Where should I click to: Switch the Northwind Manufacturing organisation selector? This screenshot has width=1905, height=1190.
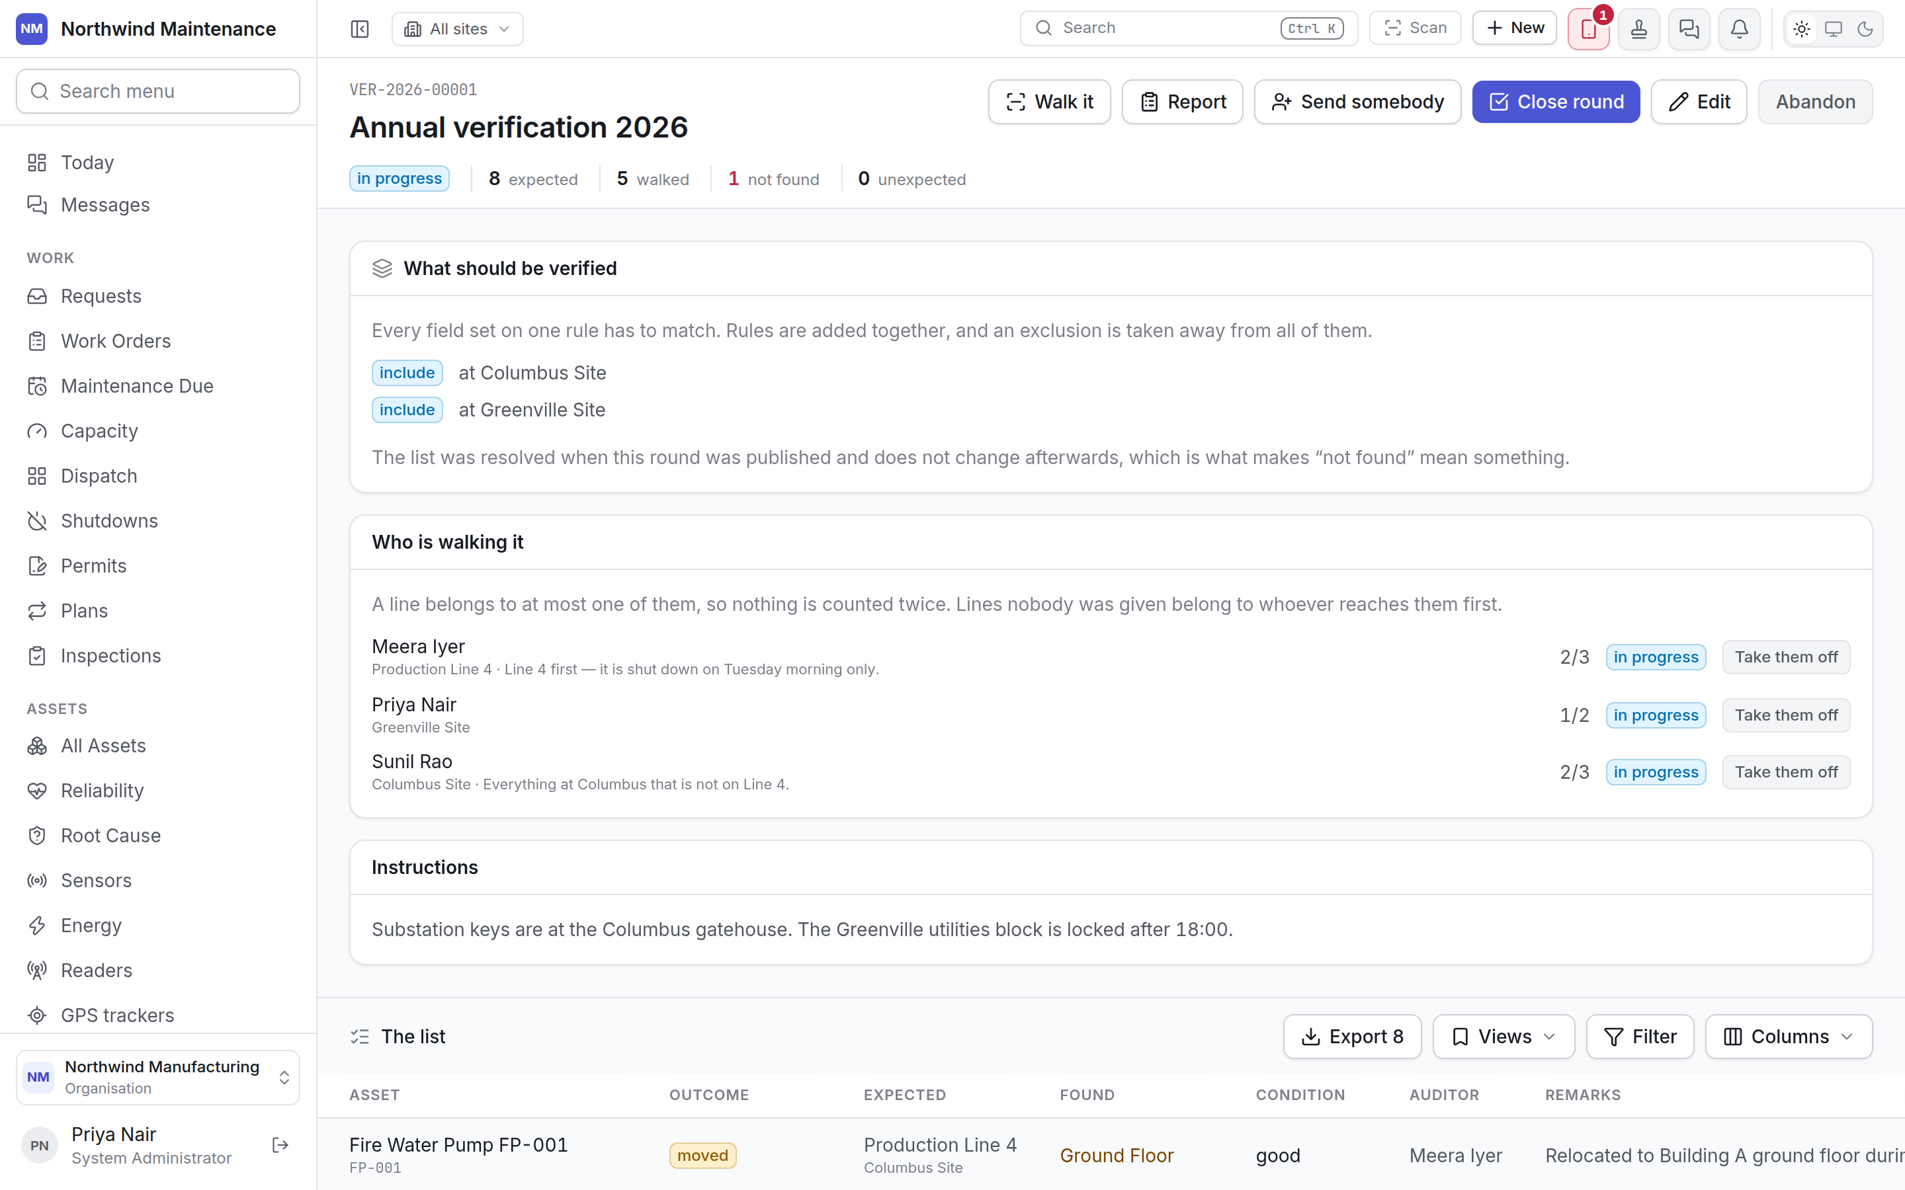click(x=158, y=1077)
